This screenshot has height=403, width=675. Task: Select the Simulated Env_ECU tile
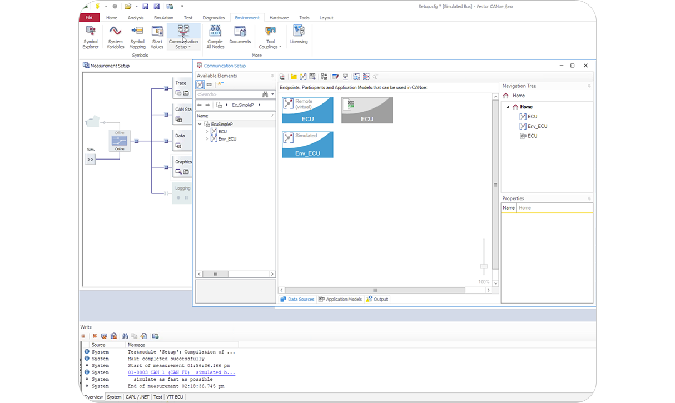(307, 145)
